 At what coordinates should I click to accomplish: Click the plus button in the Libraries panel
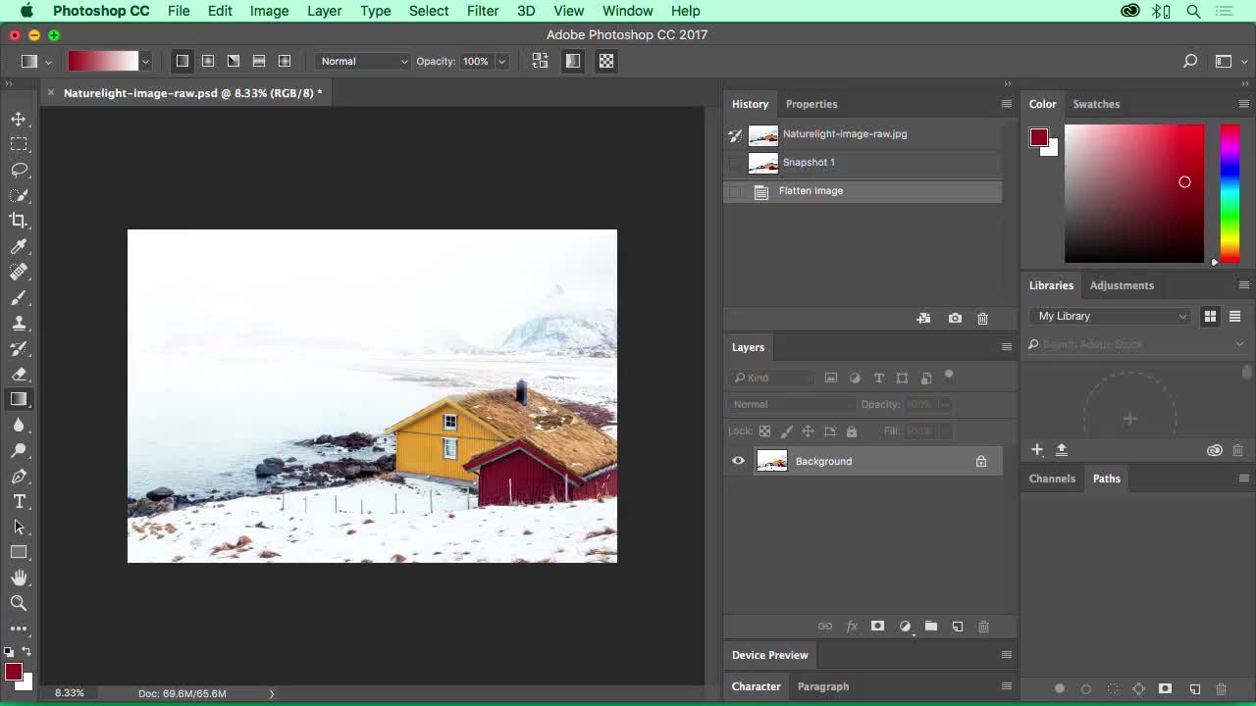point(1037,449)
